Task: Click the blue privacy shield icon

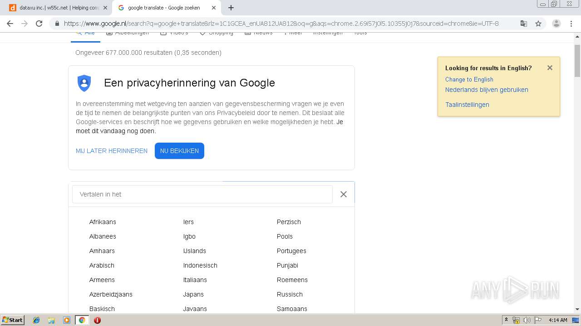Action: (x=84, y=83)
